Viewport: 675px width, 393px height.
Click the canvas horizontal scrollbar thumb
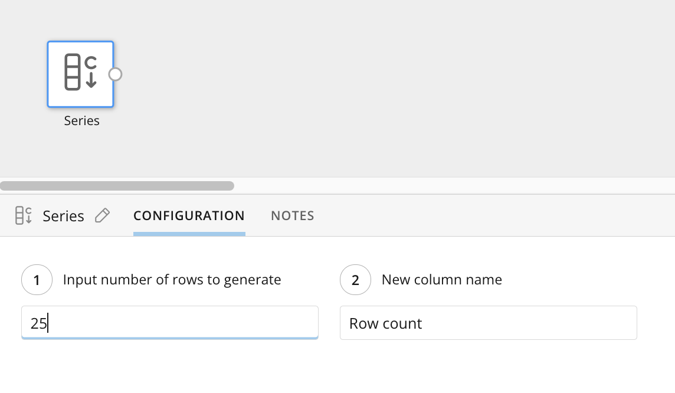point(117,186)
